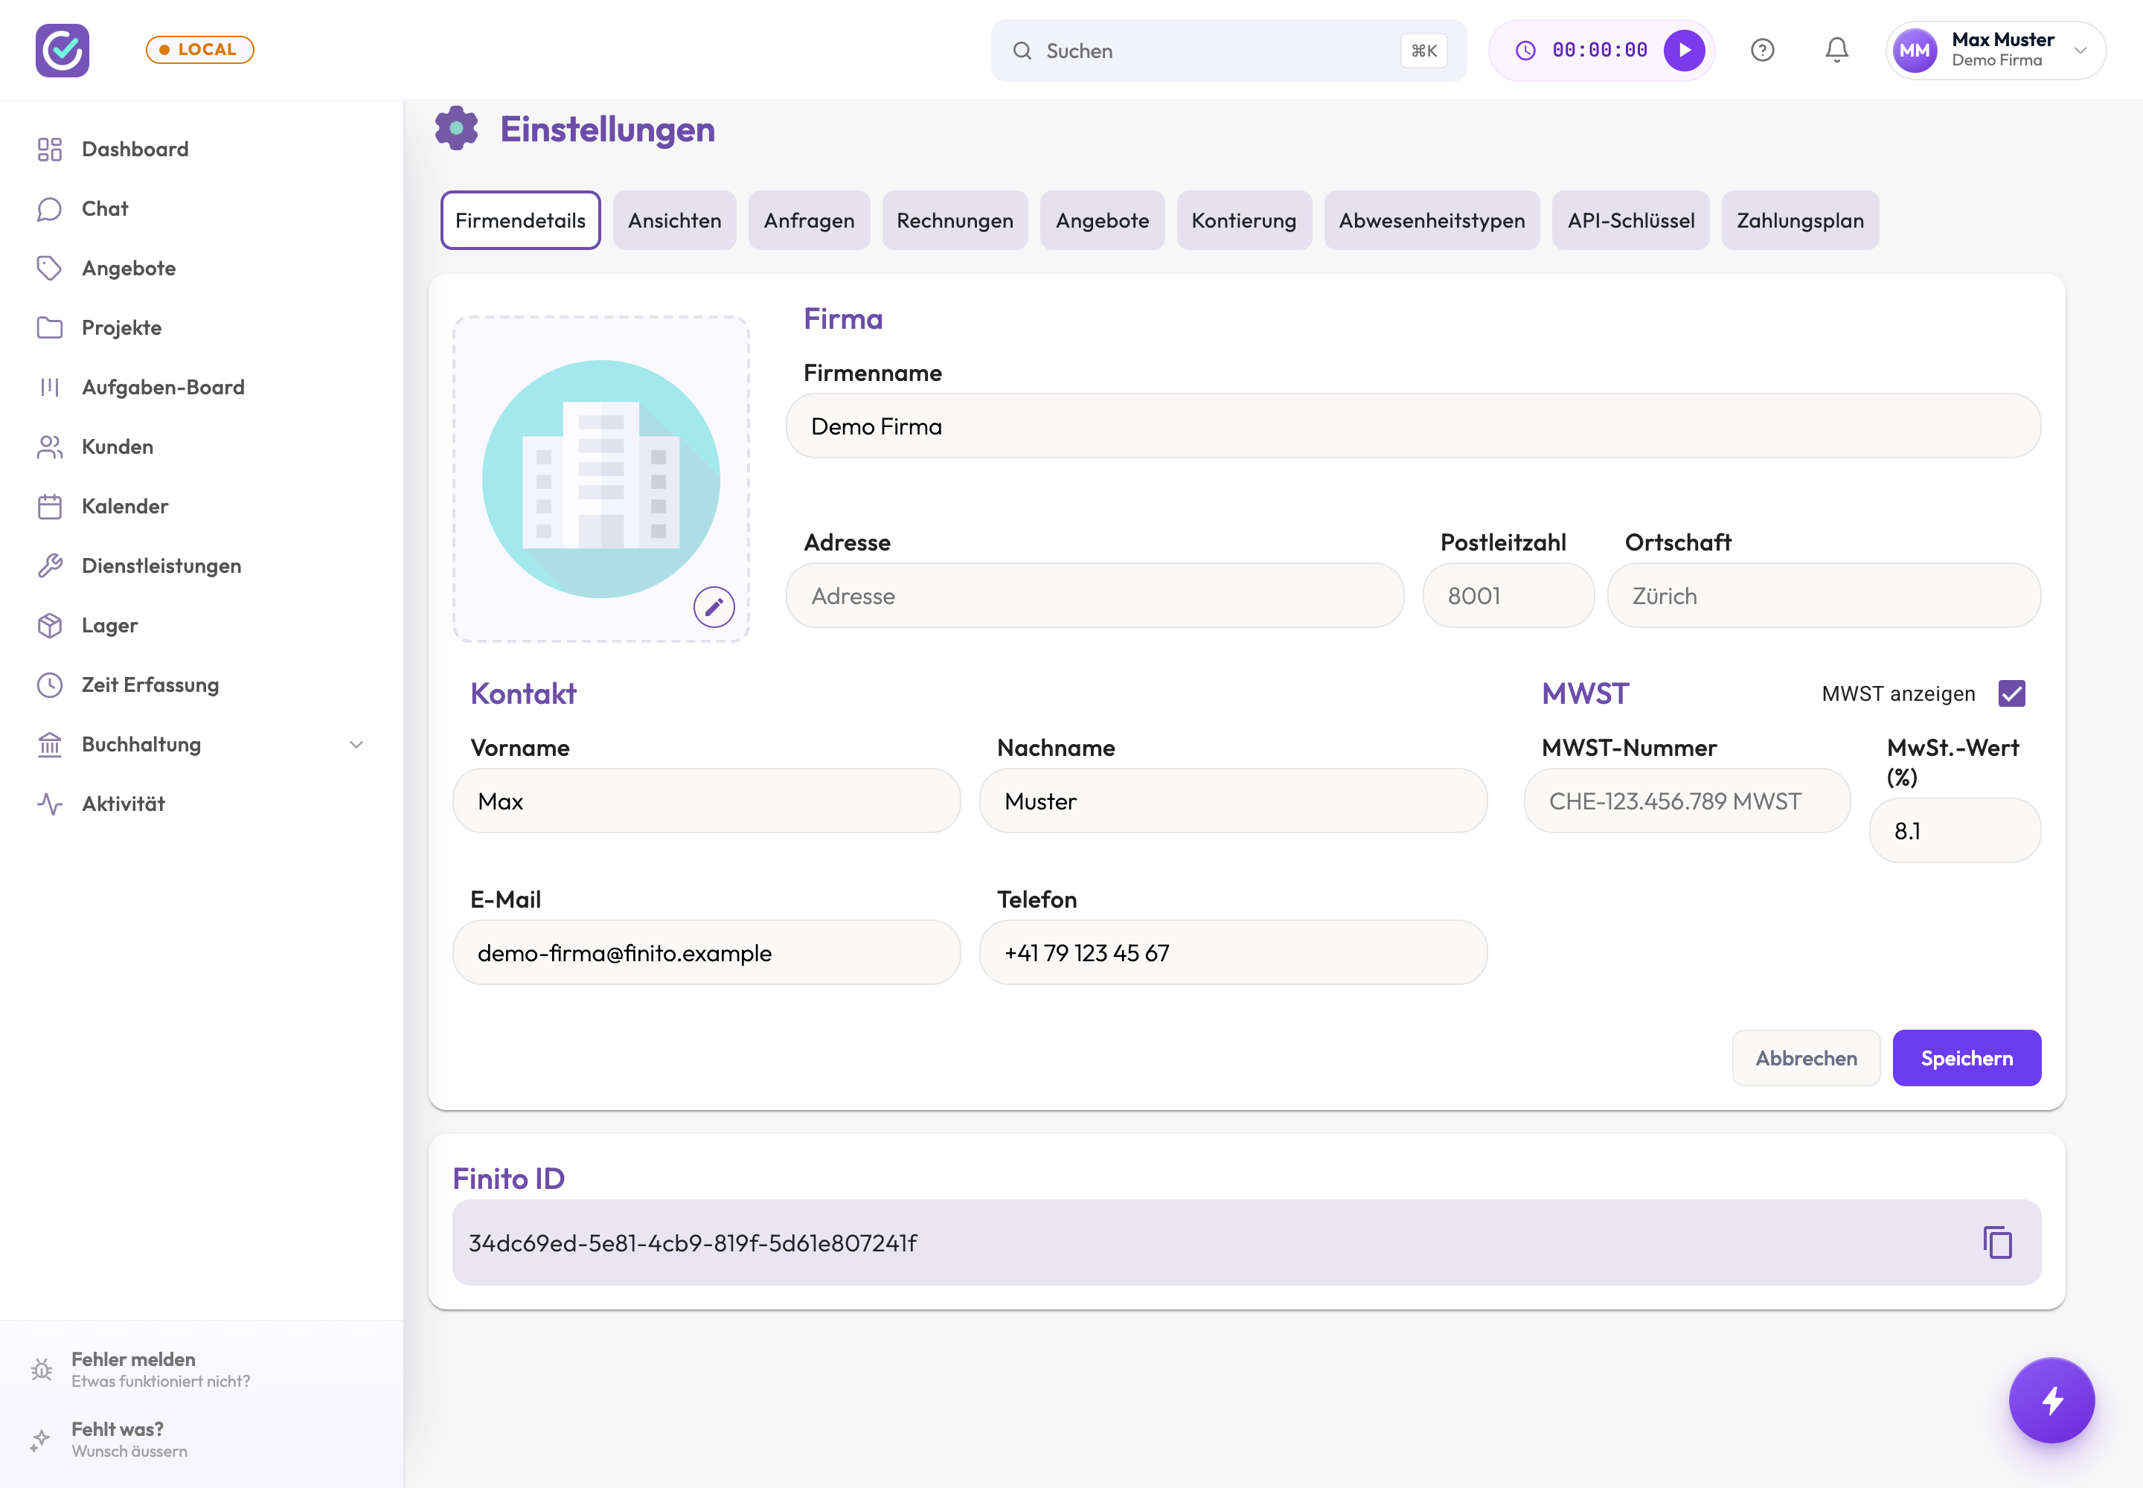Click the Ortschaft field
The image size is (2143, 1488).
point(1824,596)
